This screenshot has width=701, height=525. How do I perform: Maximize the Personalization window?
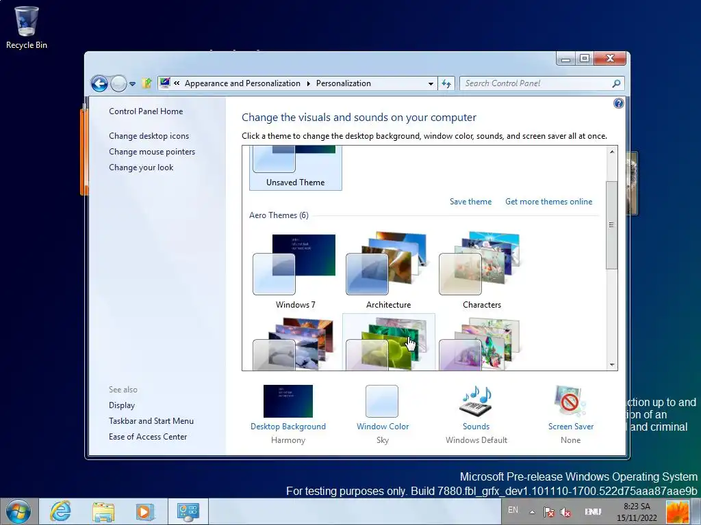click(x=585, y=59)
